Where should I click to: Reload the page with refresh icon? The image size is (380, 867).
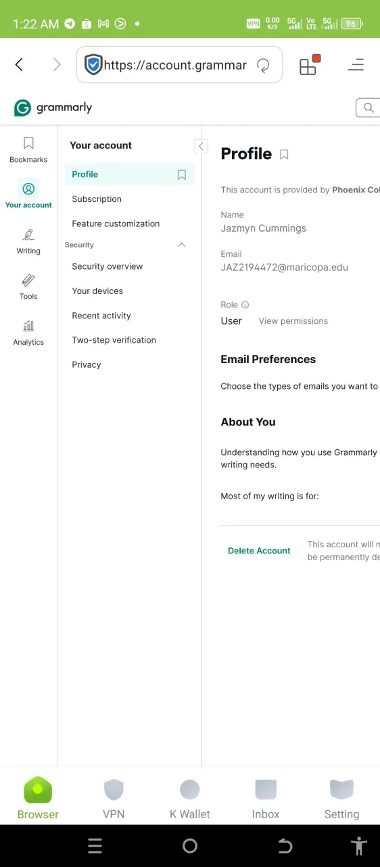(263, 65)
